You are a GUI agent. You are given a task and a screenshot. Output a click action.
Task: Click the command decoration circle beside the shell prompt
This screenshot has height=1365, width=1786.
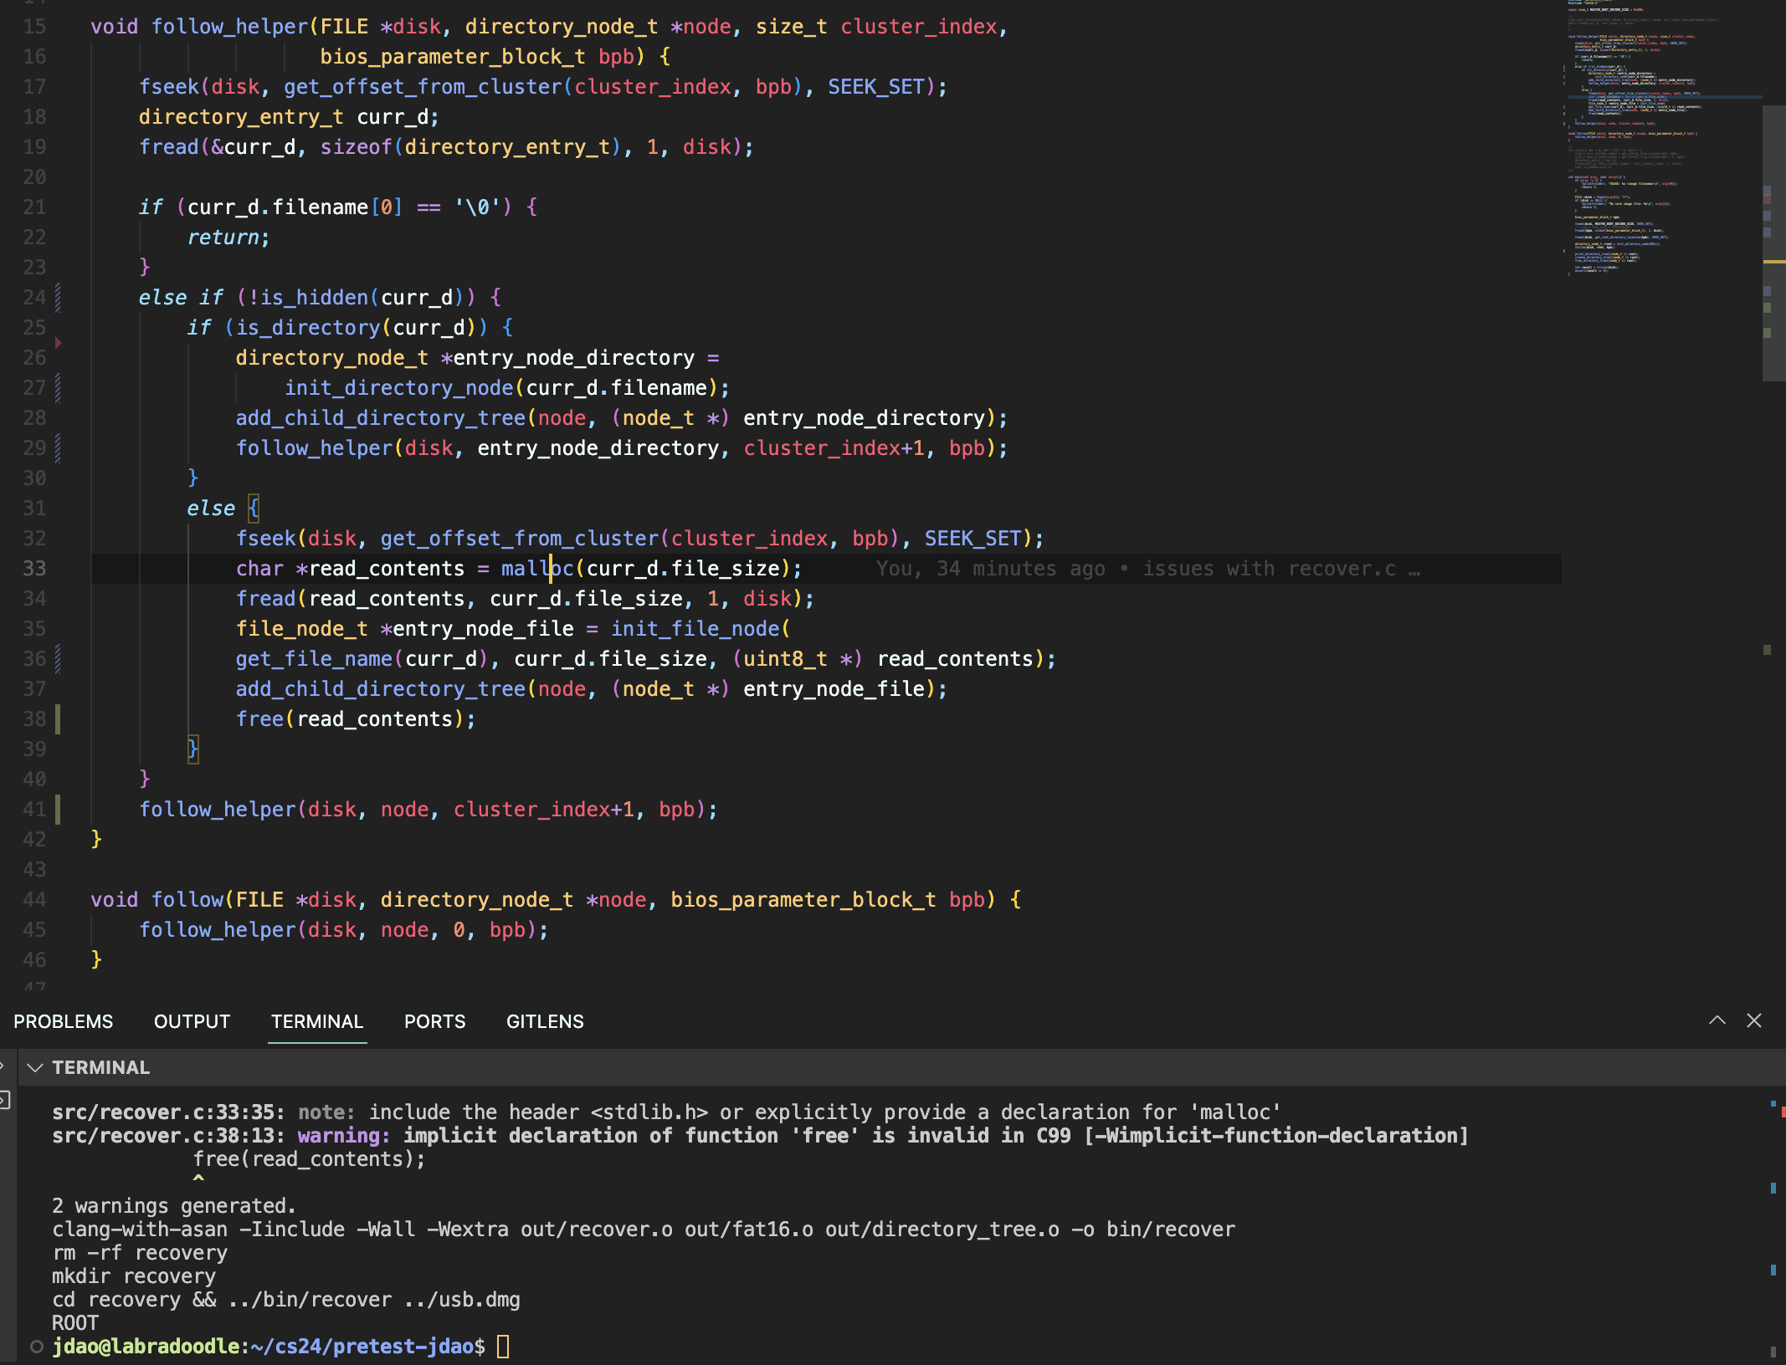click(x=36, y=1347)
